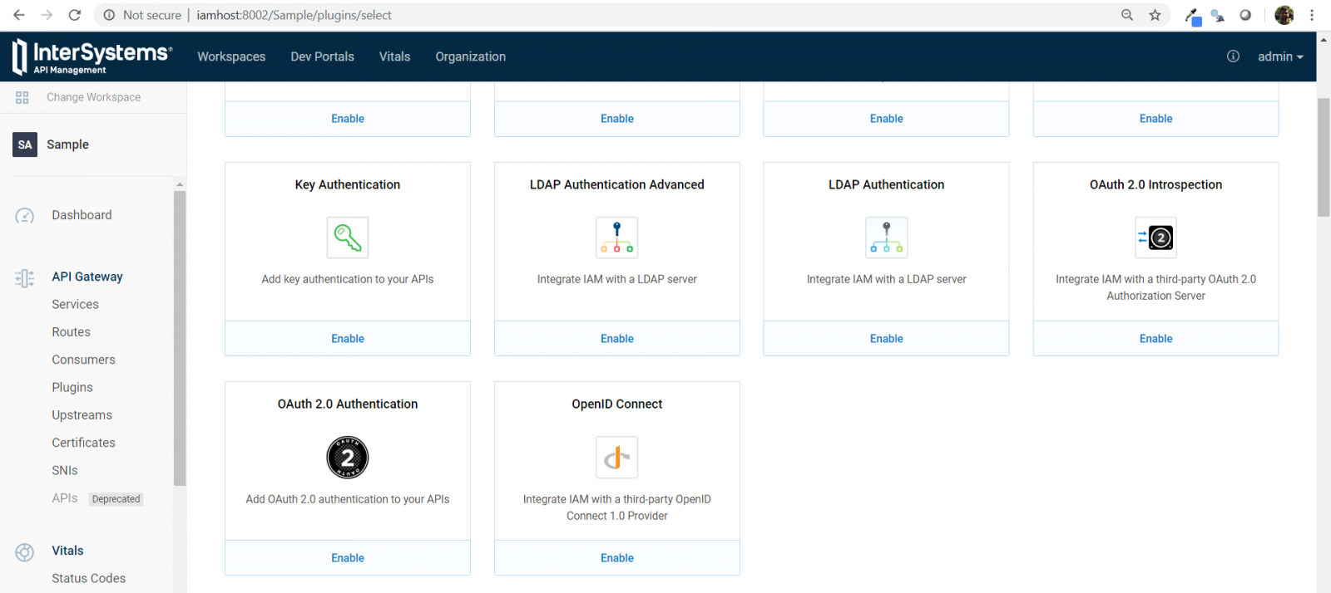
Task: Open Status Codes in the sidebar
Action: point(88,578)
